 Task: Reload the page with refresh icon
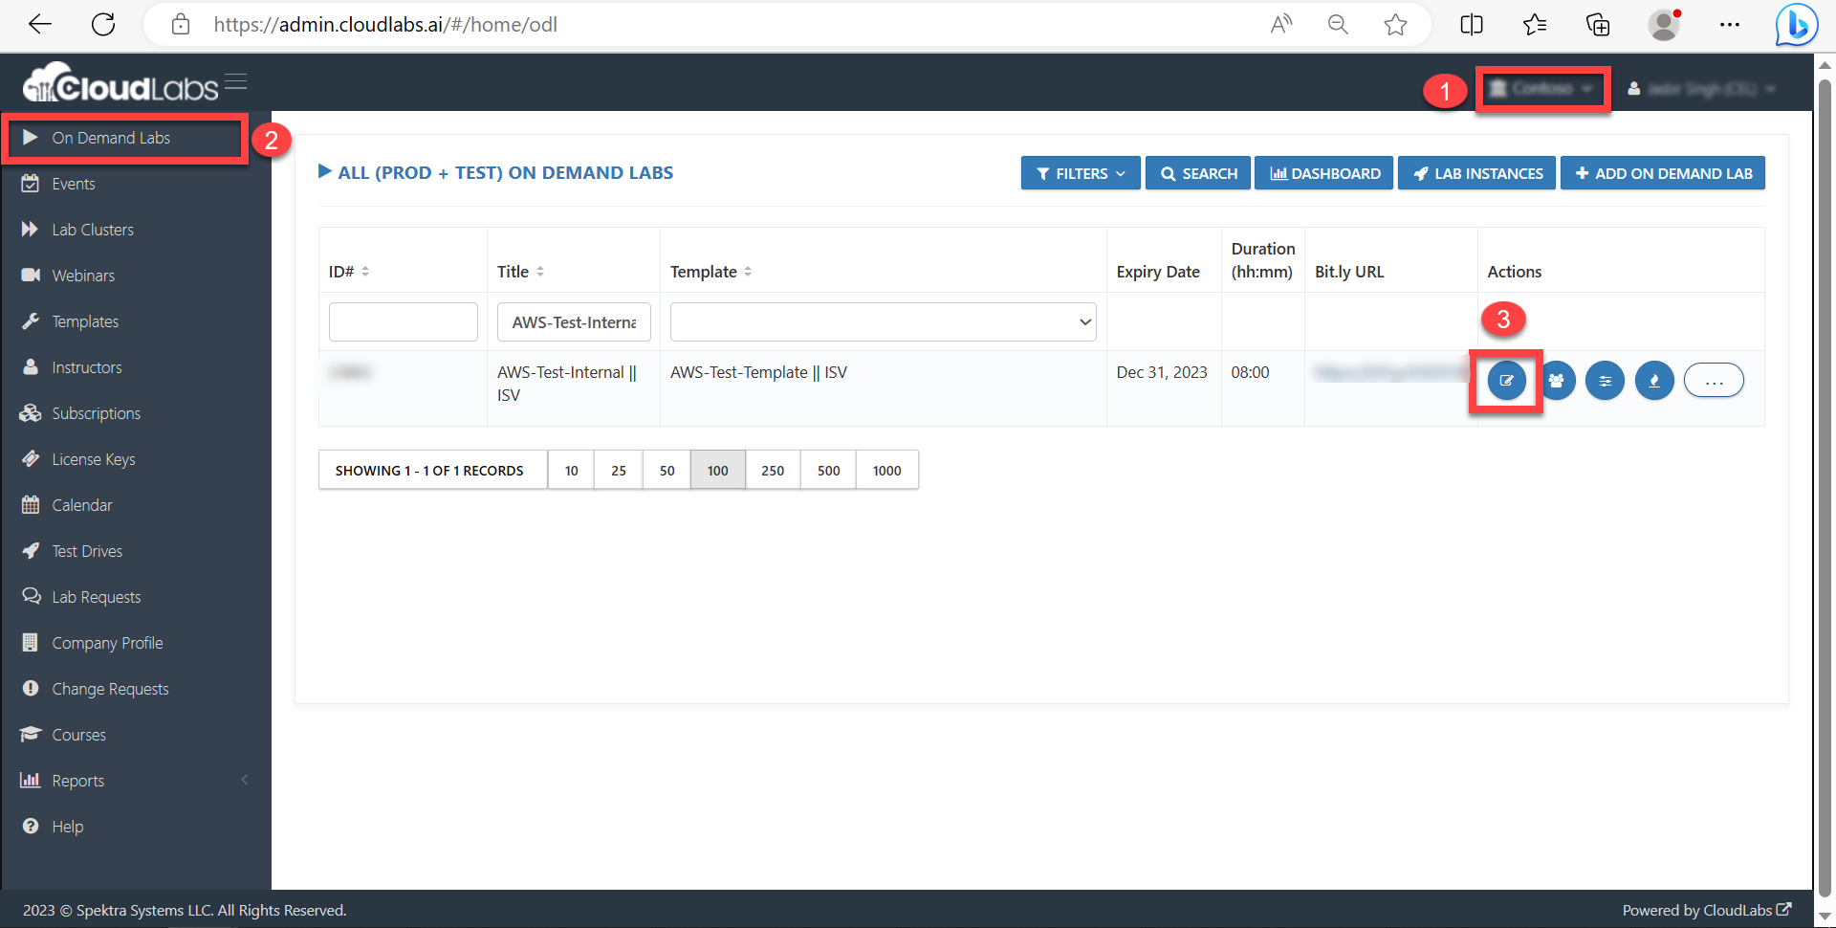(103, 25)
